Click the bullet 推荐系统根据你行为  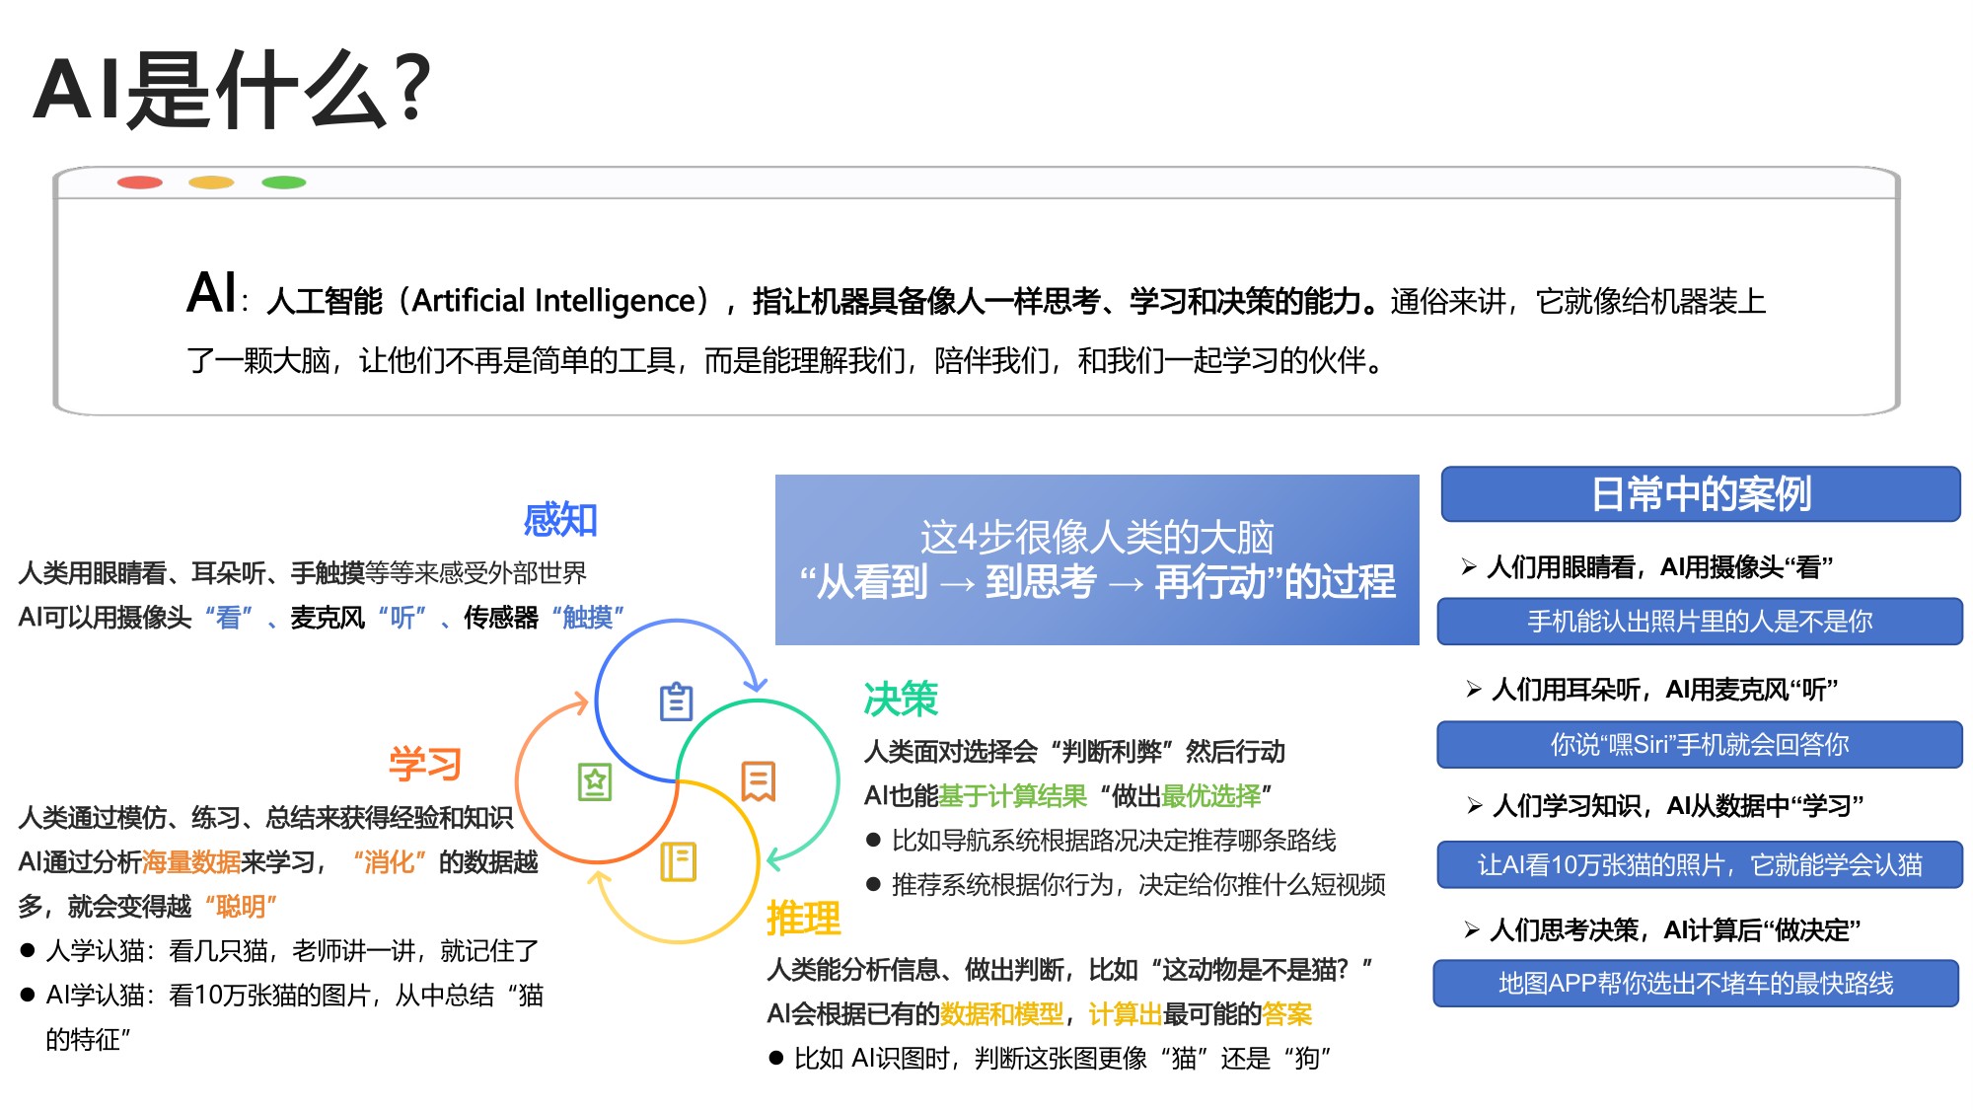[x=1126, y=884]
